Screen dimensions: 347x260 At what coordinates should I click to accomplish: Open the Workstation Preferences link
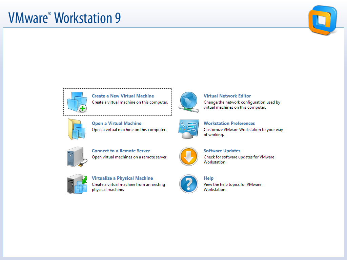pyautogui.click(x=229, y=123)
